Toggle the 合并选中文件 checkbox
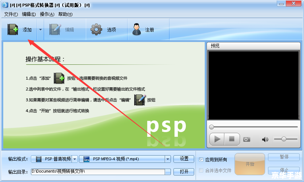 201,170
